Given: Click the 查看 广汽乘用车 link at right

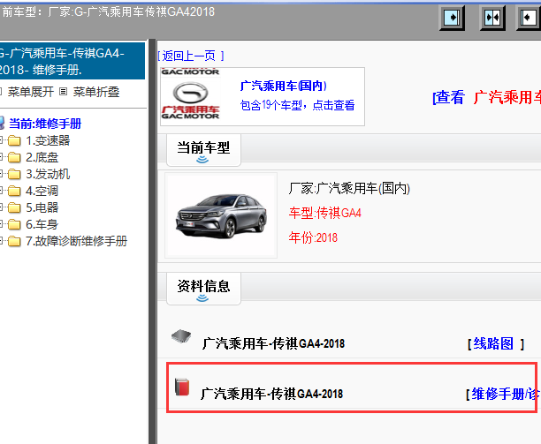Looking at the screenshot, I should point(486,97).
